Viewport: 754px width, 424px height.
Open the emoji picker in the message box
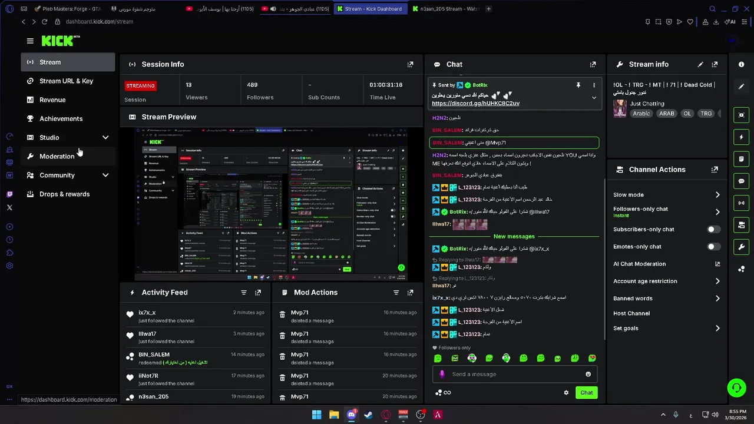click(x=588, y=374)
